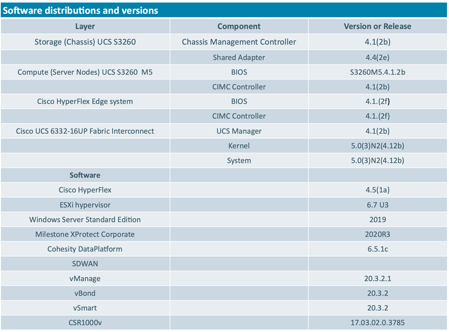The width and height of the screenshot is (449, 332).
Task: Select the version S3260M5.4.1.2b
Action: point(377,72)
